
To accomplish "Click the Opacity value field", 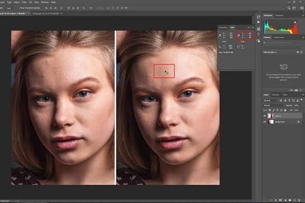I will tap(297, 105).
